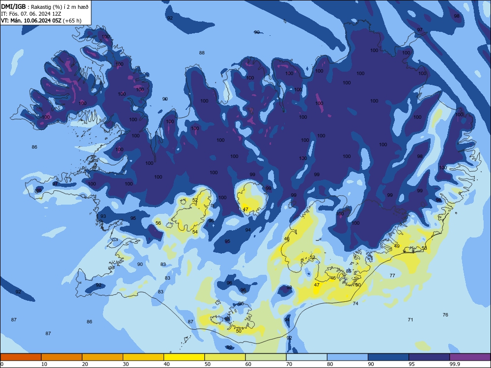Click the '71' value over the southeastern sea

click(x=410, y=320)
